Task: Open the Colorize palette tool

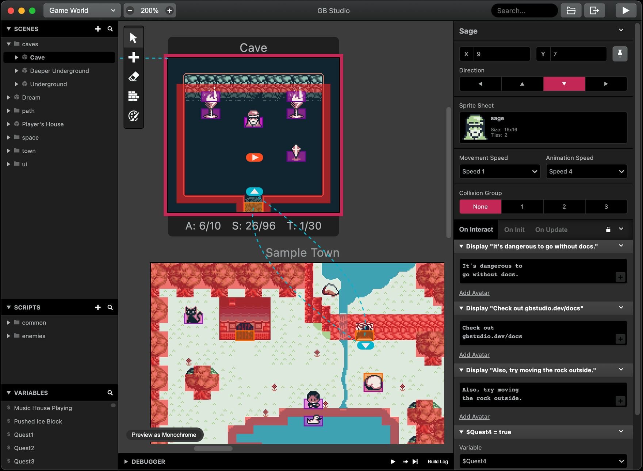Action: pos(134,116)
